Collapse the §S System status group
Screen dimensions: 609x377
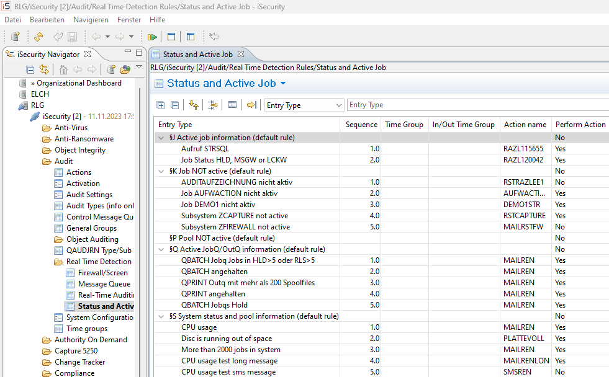161,316
